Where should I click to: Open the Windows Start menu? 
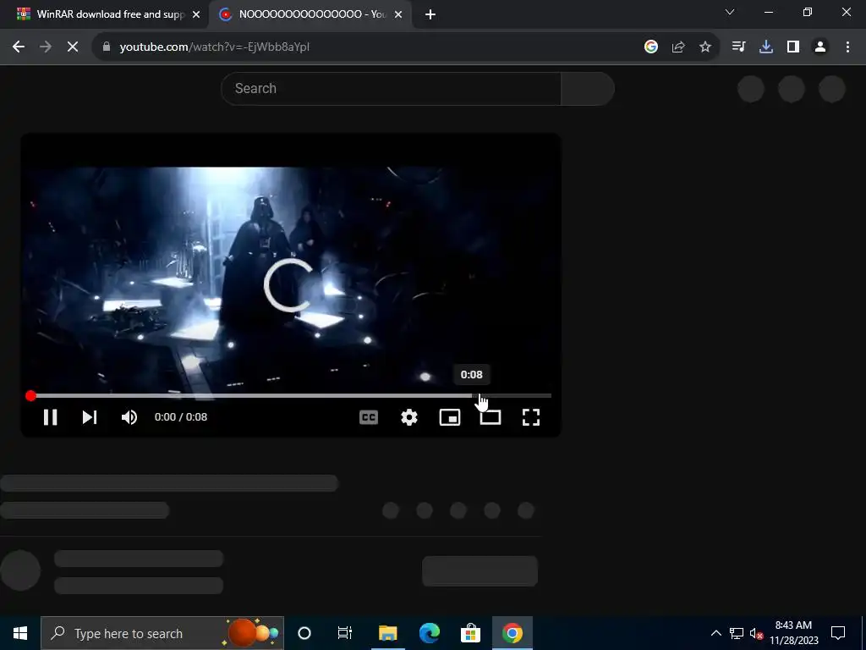20,633
